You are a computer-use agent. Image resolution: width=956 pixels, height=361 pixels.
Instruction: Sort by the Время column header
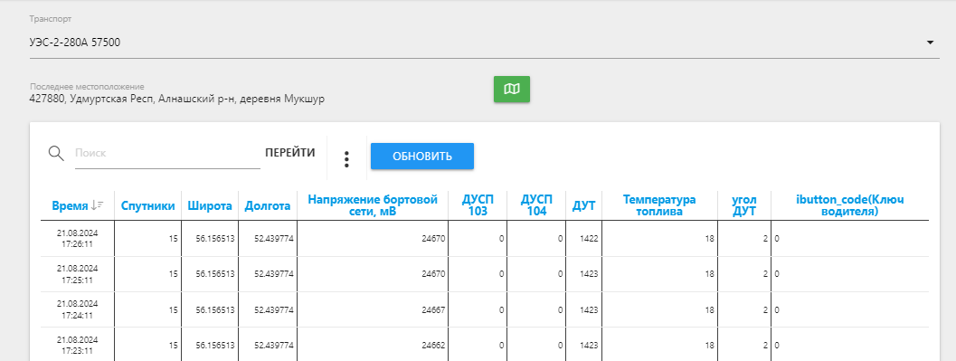[71, 206]
